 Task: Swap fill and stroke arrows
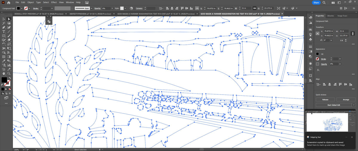click(10, 78)
